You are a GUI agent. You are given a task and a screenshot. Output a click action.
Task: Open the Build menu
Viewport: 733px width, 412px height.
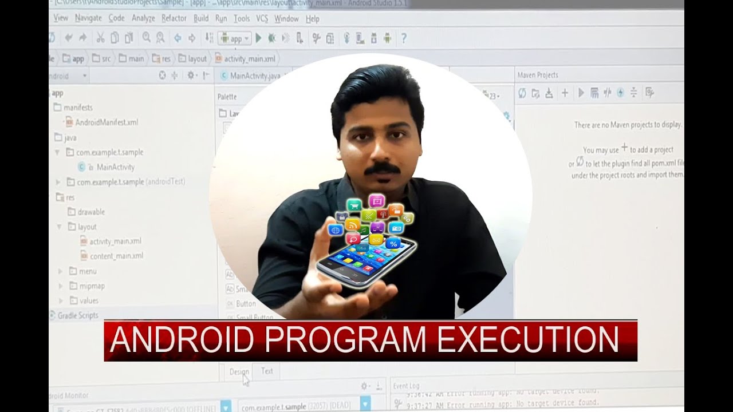(x=201, y=18)
